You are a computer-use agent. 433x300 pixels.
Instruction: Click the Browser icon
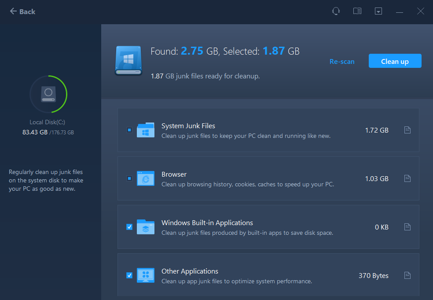click(145, 178)
